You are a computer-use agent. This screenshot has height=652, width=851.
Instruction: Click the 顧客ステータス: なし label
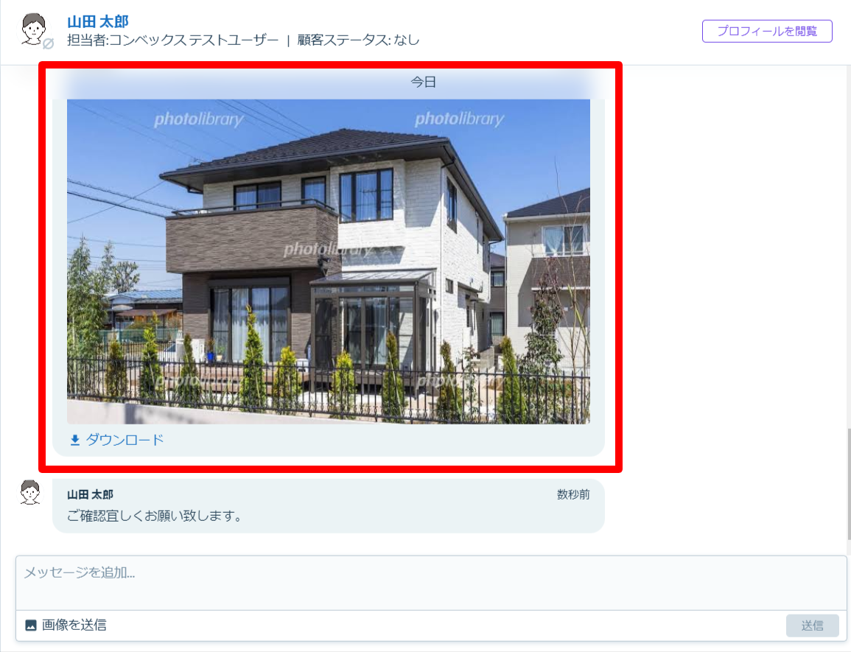point(358,41)
